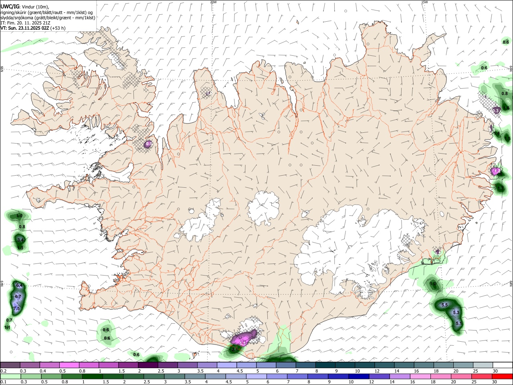Choose the lavender 5 swatch in rain legend
The height and width of the screenshot is (385, 513).
click(256, 376)
